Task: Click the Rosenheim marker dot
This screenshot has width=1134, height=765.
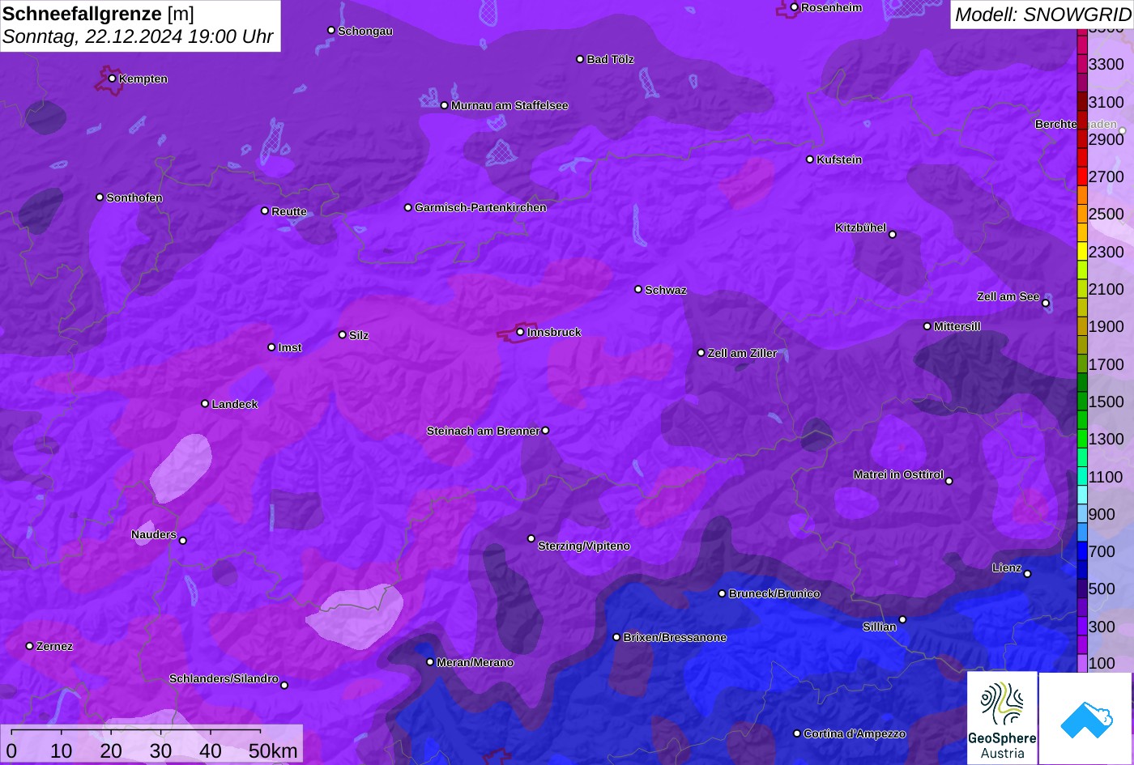Action: [794, 7]
